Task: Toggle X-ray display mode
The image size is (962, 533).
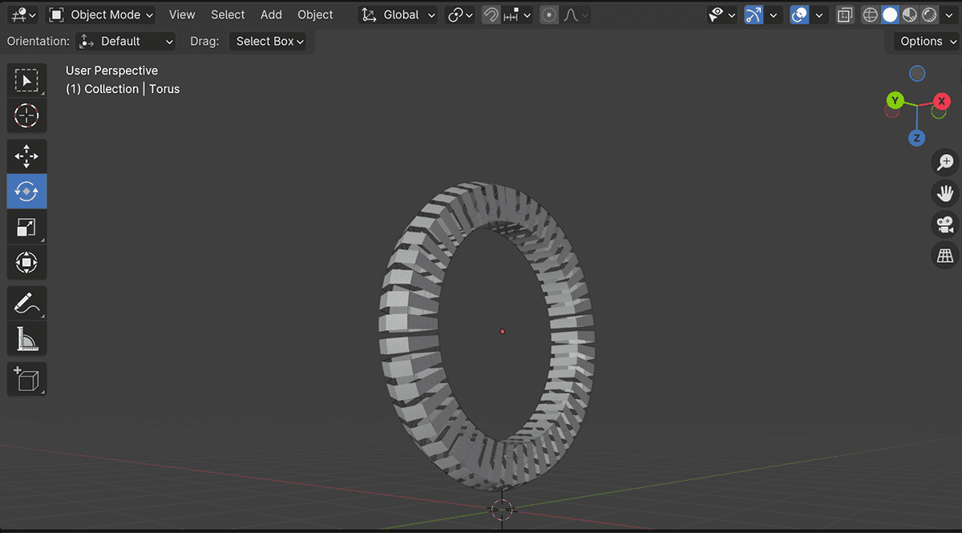Action: tap(844, 14)
